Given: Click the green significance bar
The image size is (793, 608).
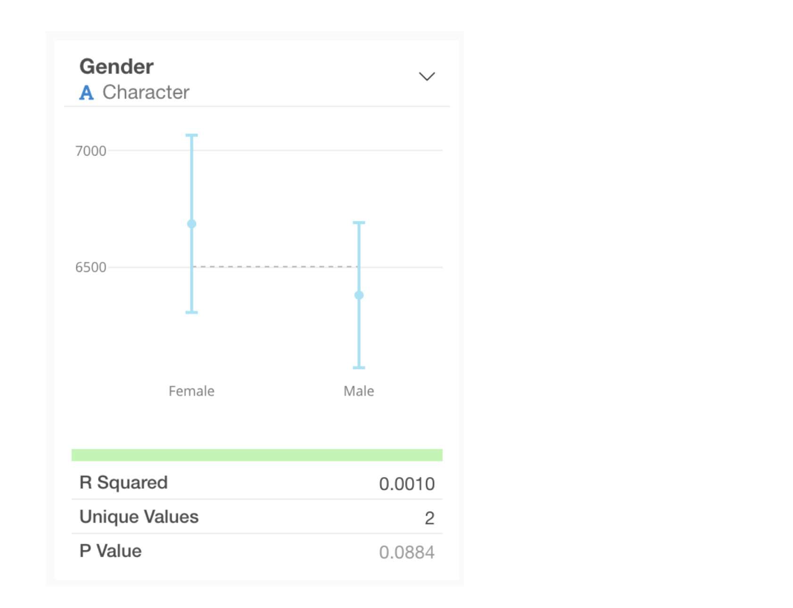Looking at the screenshot, I should (257, 455).
